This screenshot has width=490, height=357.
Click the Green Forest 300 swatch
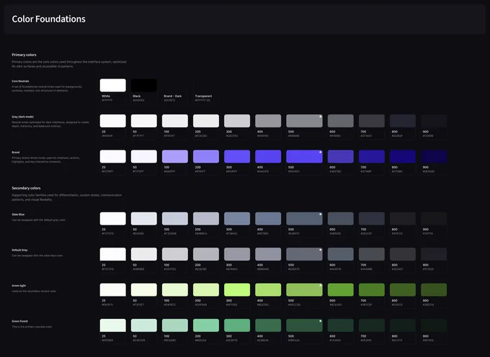click(x=237, y=325)
